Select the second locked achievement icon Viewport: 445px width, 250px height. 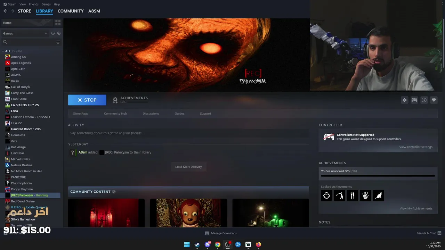click(x=339, y=195)
